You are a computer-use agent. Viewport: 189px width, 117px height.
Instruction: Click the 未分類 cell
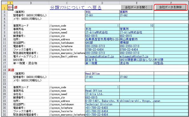pyautogui.click(x=171, y=60)
